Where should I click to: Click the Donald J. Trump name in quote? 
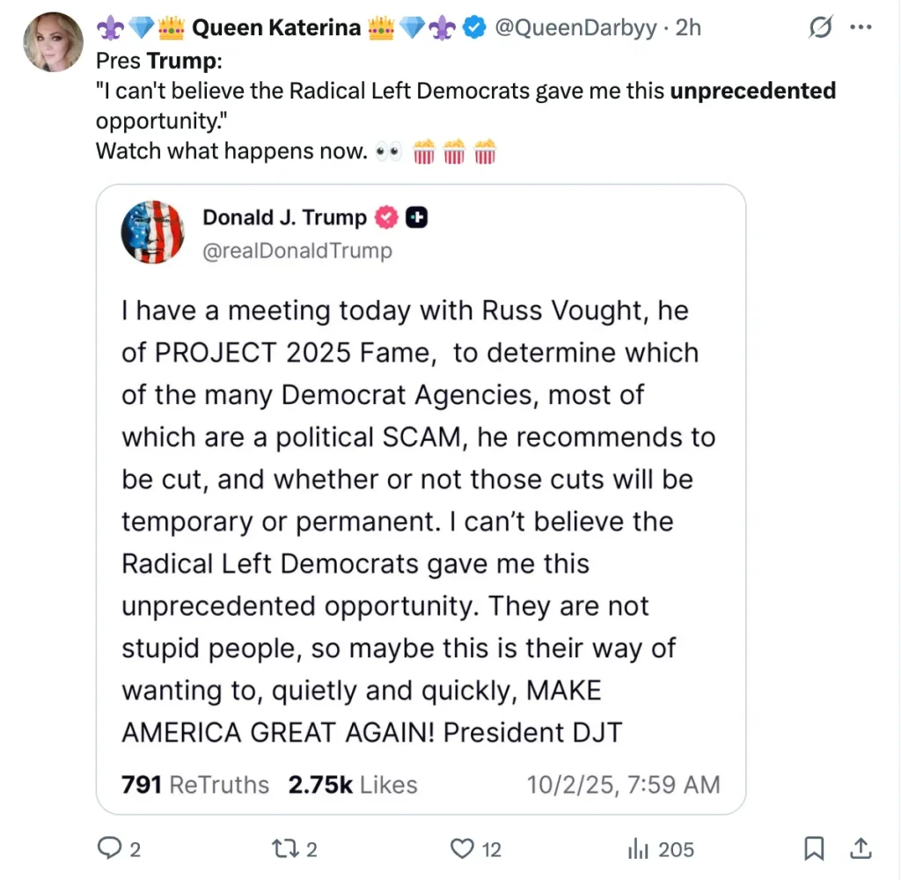pos(284,217)
